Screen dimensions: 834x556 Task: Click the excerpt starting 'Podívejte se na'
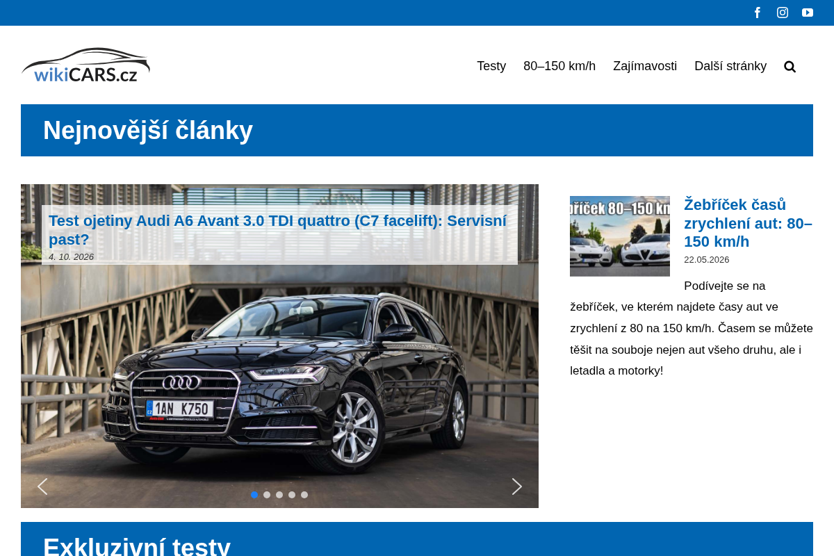click(x=692, y=328)
